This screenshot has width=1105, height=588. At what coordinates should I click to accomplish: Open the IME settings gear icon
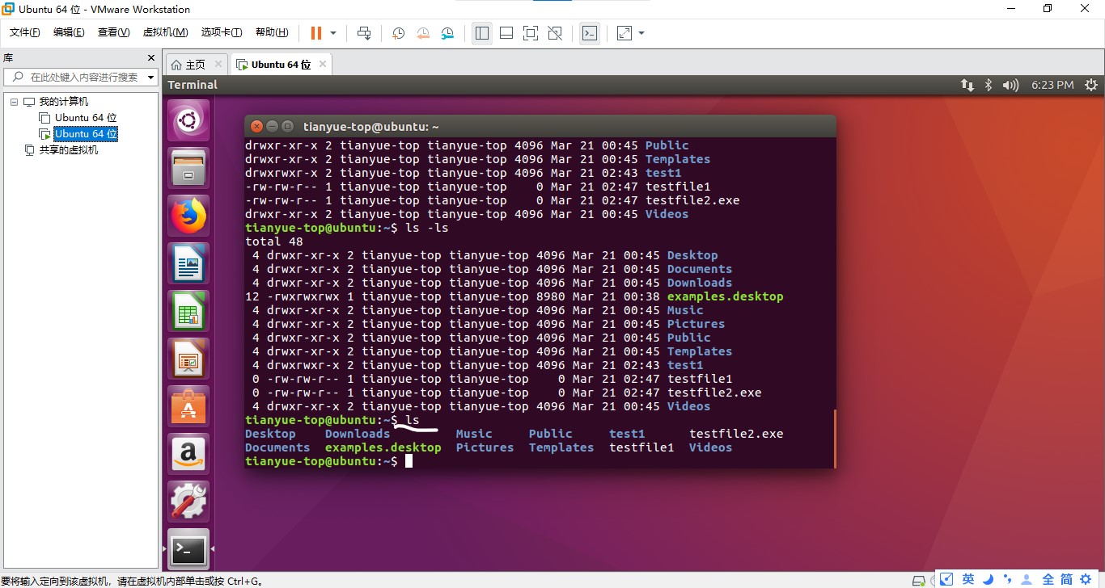point(1086,579)
